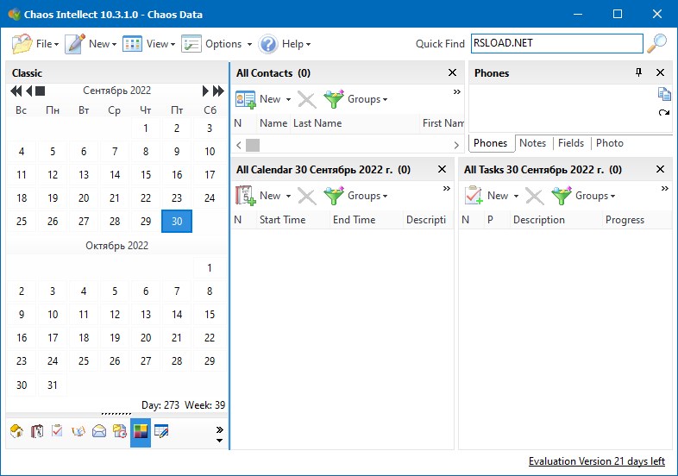Open the email envelope icon in bottom bar
This screenshot has width=678, height=476.
click(x=99, y=431)
